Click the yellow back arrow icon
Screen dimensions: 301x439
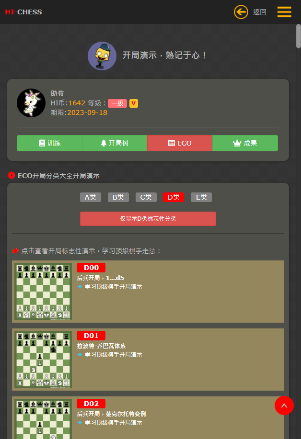[241, 12]
